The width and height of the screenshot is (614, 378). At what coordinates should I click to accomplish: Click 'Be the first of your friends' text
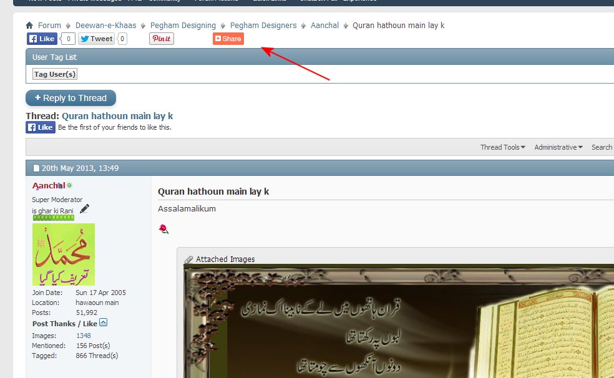pos(115,127)
